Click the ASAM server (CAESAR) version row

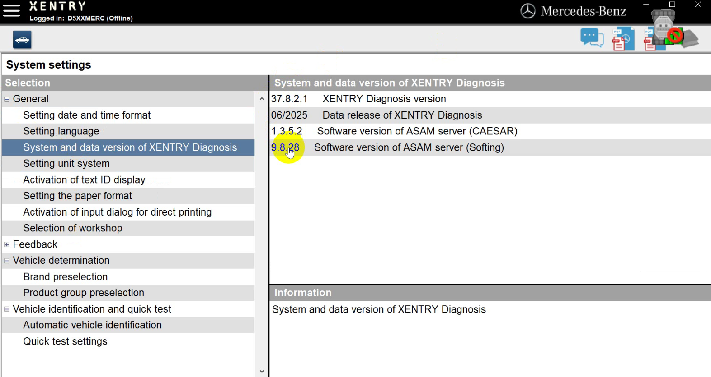click(490, 131)
